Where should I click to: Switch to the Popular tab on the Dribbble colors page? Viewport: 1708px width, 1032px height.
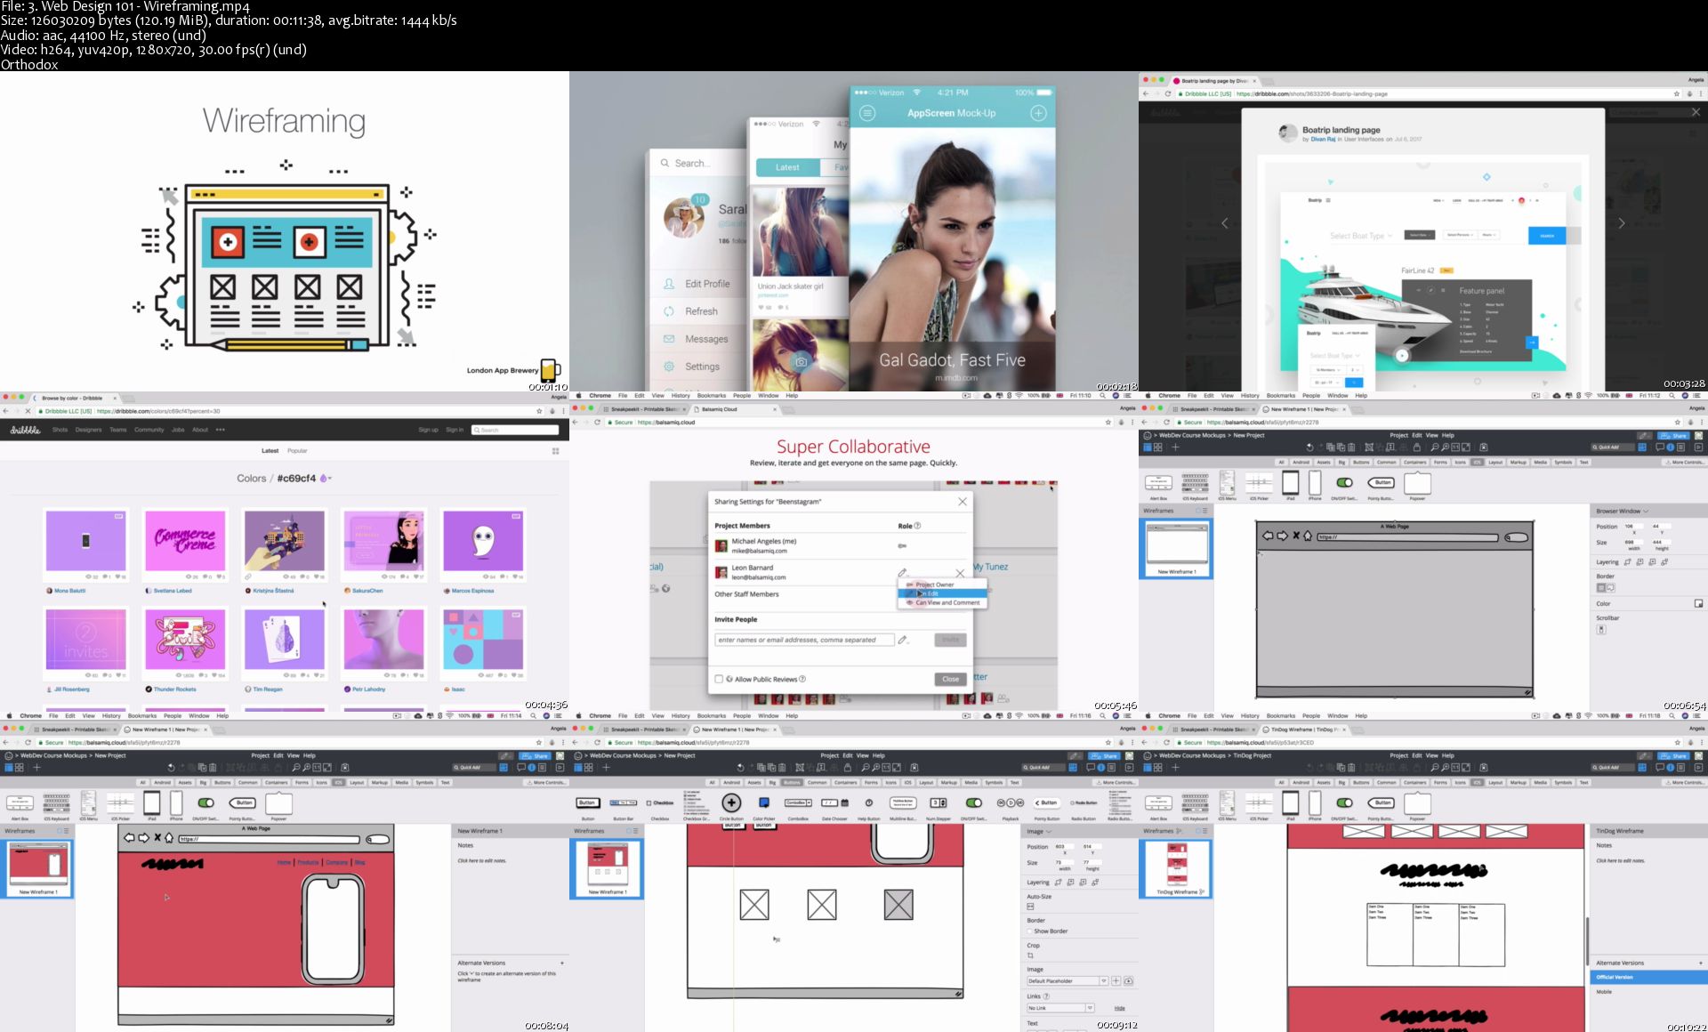click(297, 451)
